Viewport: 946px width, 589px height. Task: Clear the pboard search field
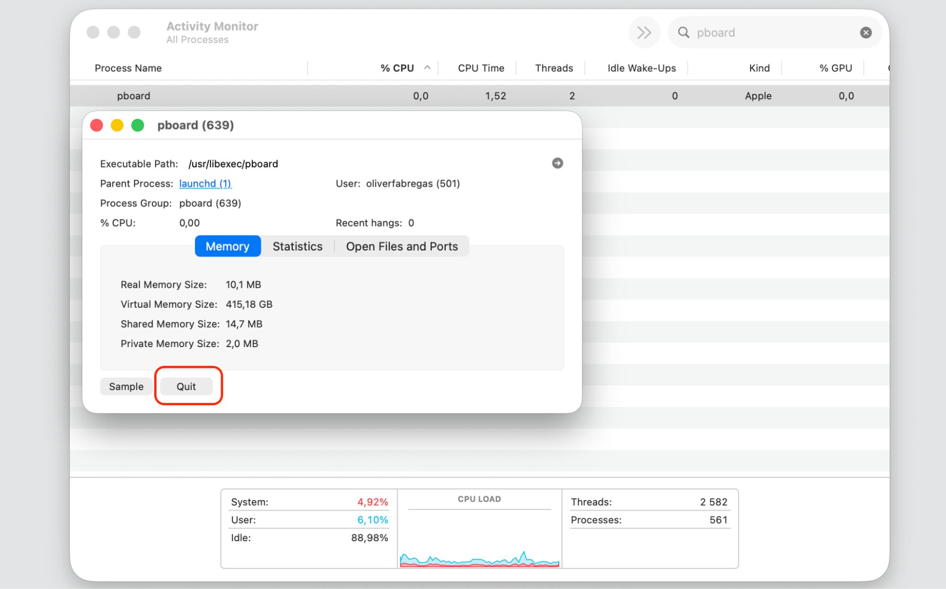tap(866, 32)
